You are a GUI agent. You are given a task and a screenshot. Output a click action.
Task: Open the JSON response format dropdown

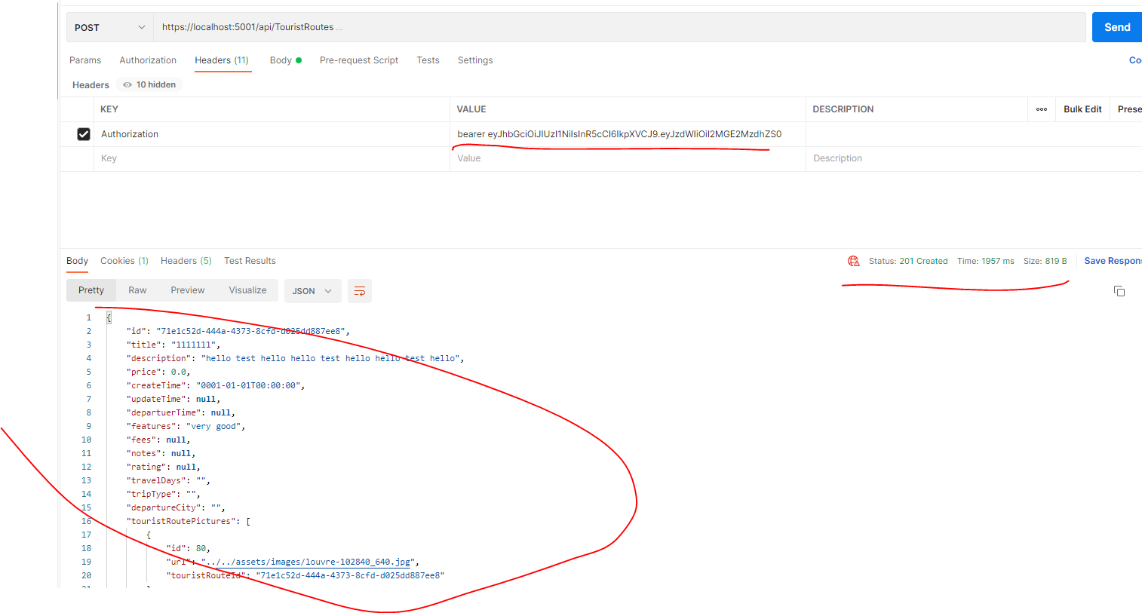[x=312, y=290]
